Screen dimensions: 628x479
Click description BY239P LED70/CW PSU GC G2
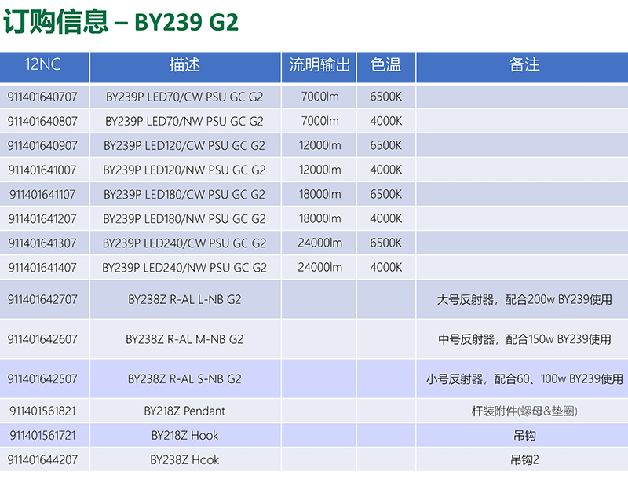(x=184, y=97)
